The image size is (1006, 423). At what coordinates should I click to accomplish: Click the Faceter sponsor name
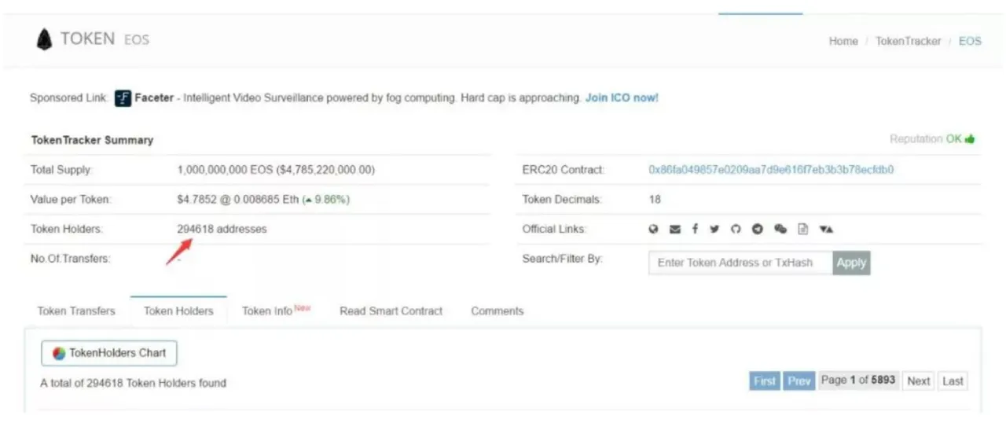tap(154, 98)
